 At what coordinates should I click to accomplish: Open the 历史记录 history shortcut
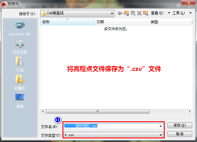(x=20, y=47)
